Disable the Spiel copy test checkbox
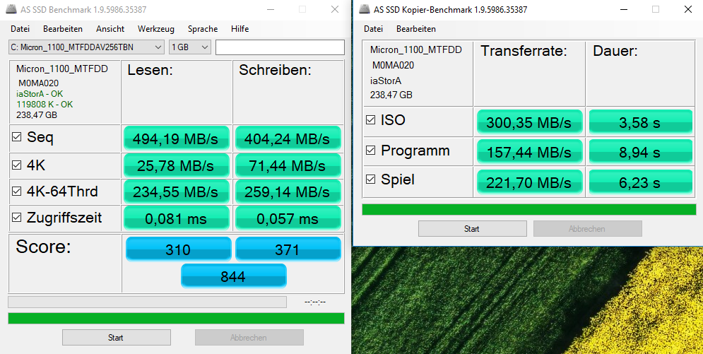703x354 pixels. [x=370, y=180]
